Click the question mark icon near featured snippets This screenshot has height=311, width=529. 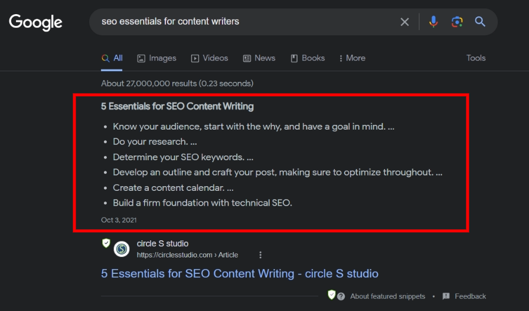[x=341, y=296]
